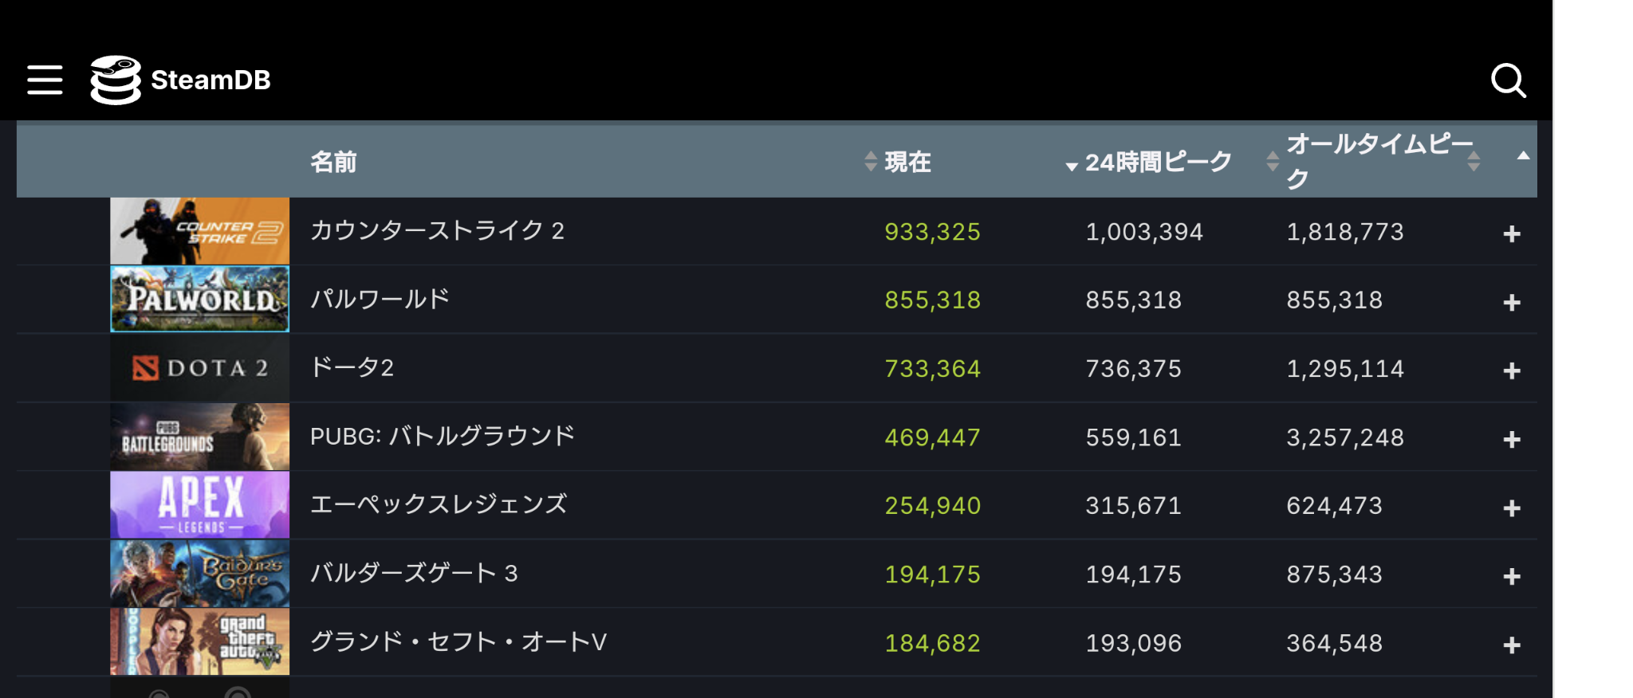The width and height of the screenshot is (1633, 698).
Task: Open PUBG: バトルグラウンド link
Action: 443,436
